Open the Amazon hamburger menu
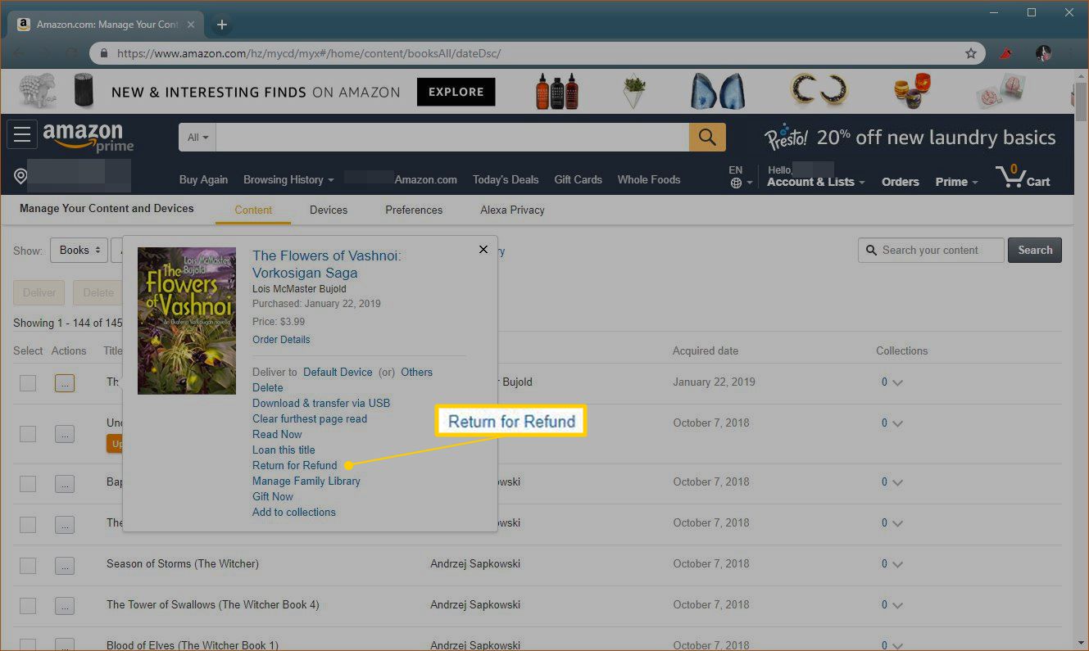 21,134
